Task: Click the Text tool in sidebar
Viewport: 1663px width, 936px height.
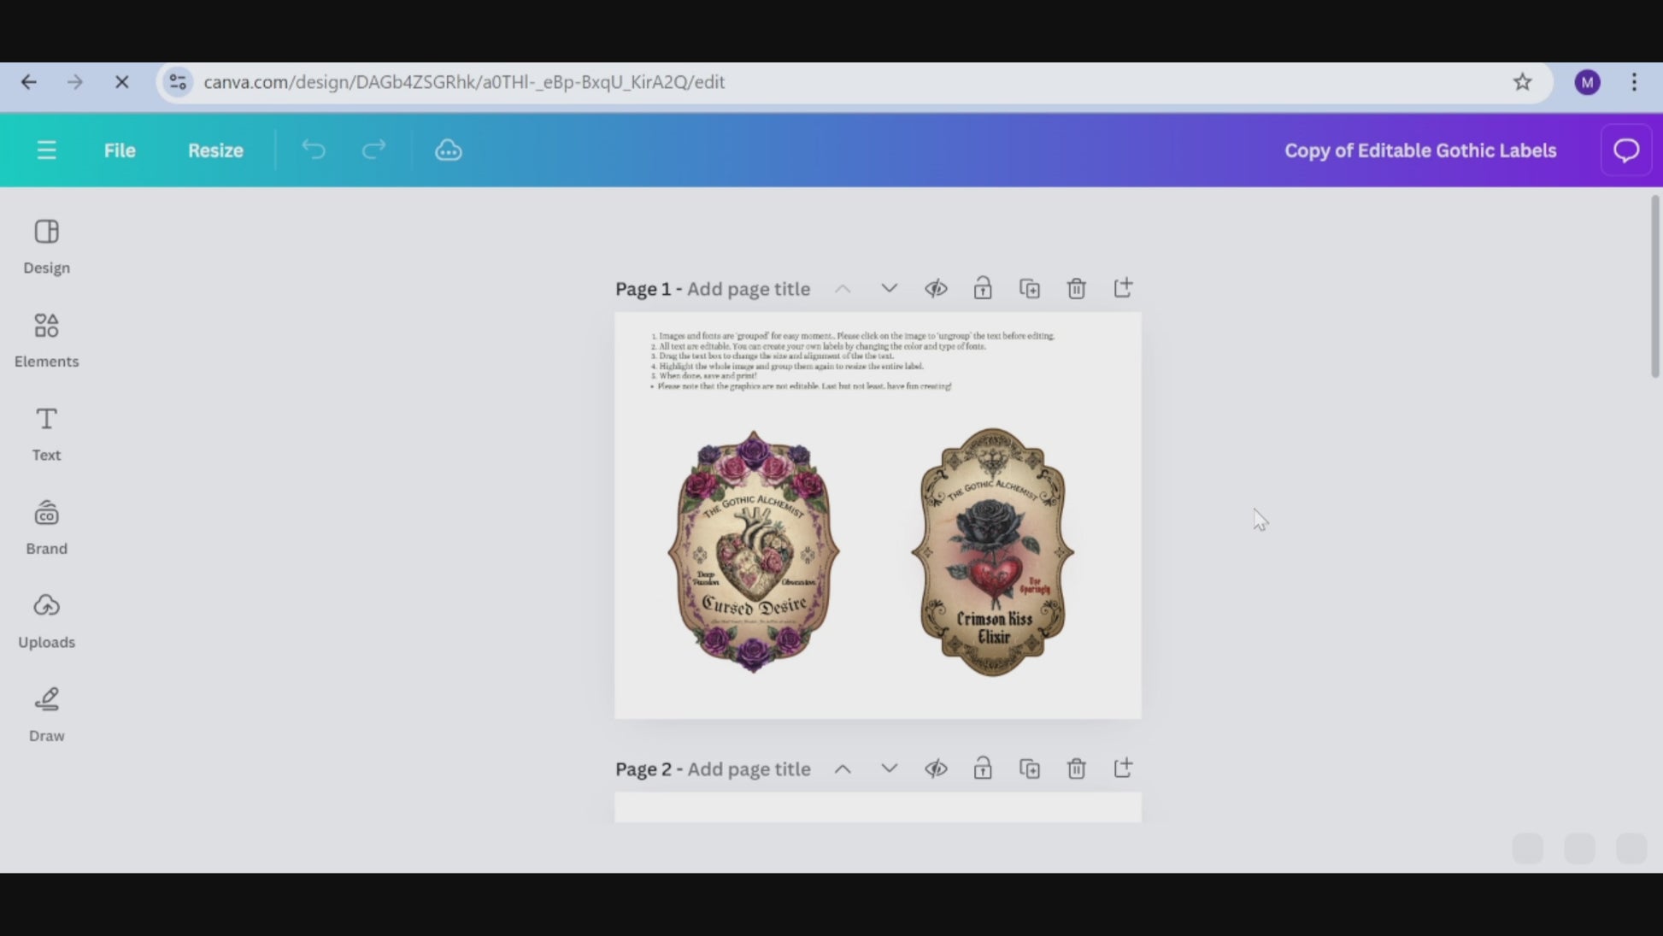Action: click(x=46, y=433)
